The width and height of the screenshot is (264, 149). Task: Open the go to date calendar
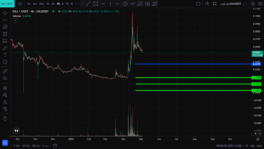click(55, 146)
